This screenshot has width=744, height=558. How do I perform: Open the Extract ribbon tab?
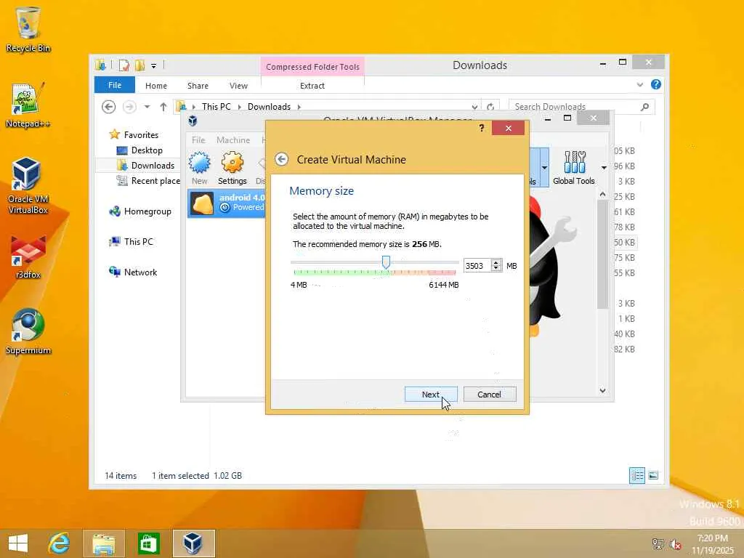[312, 86]
